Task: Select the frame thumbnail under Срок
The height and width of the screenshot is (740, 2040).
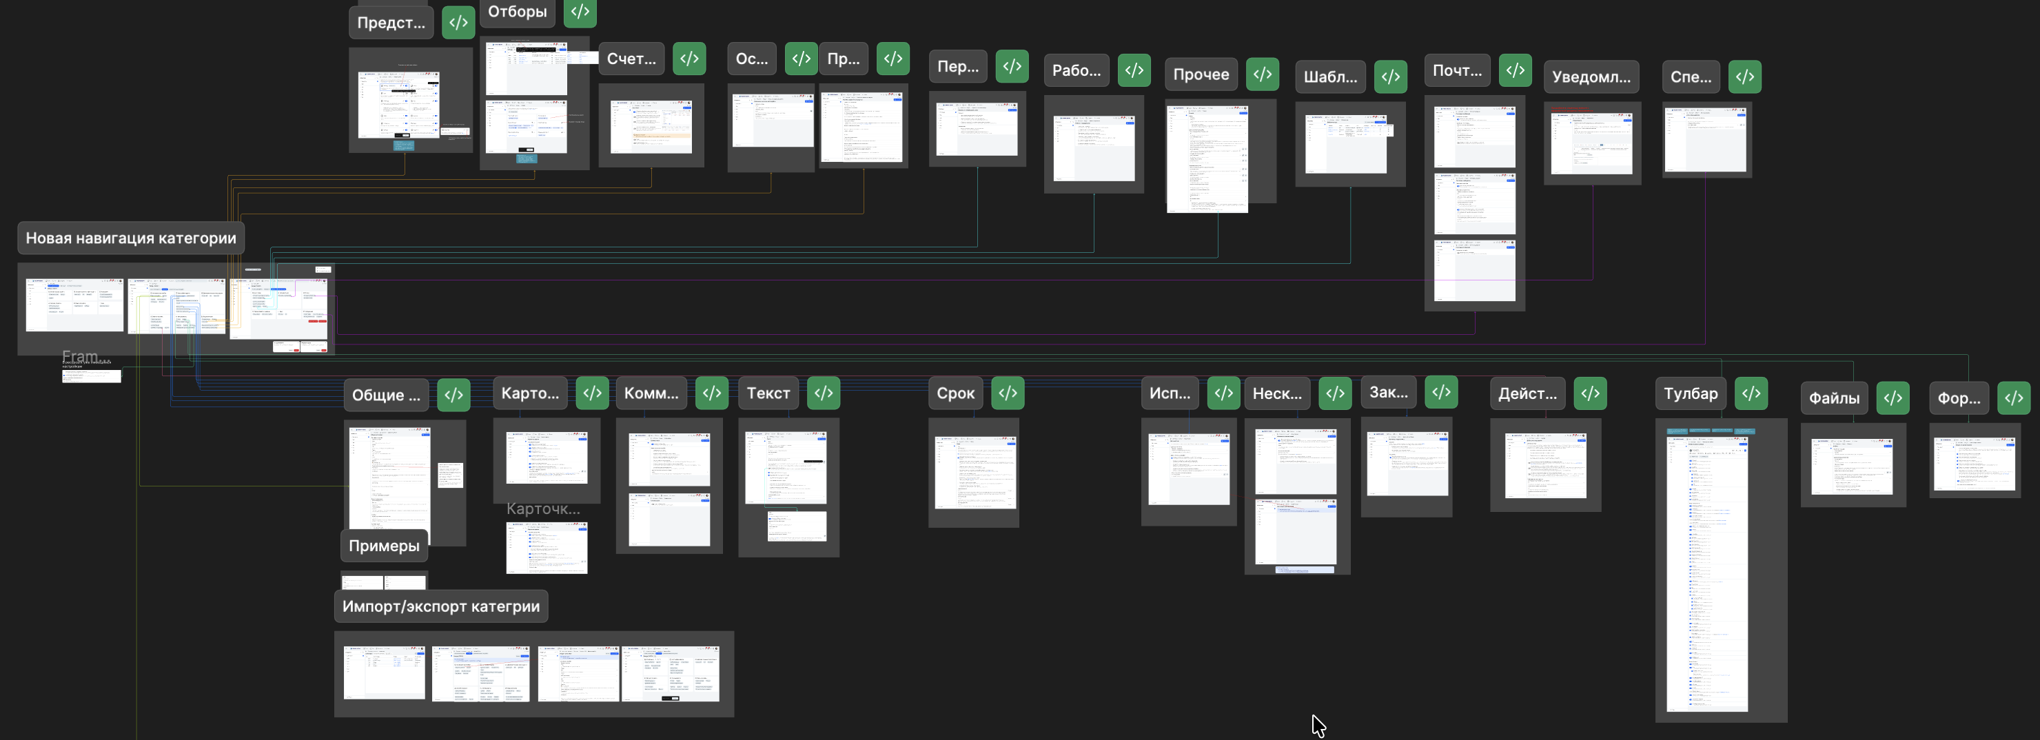Action: (x=975, y=473)
